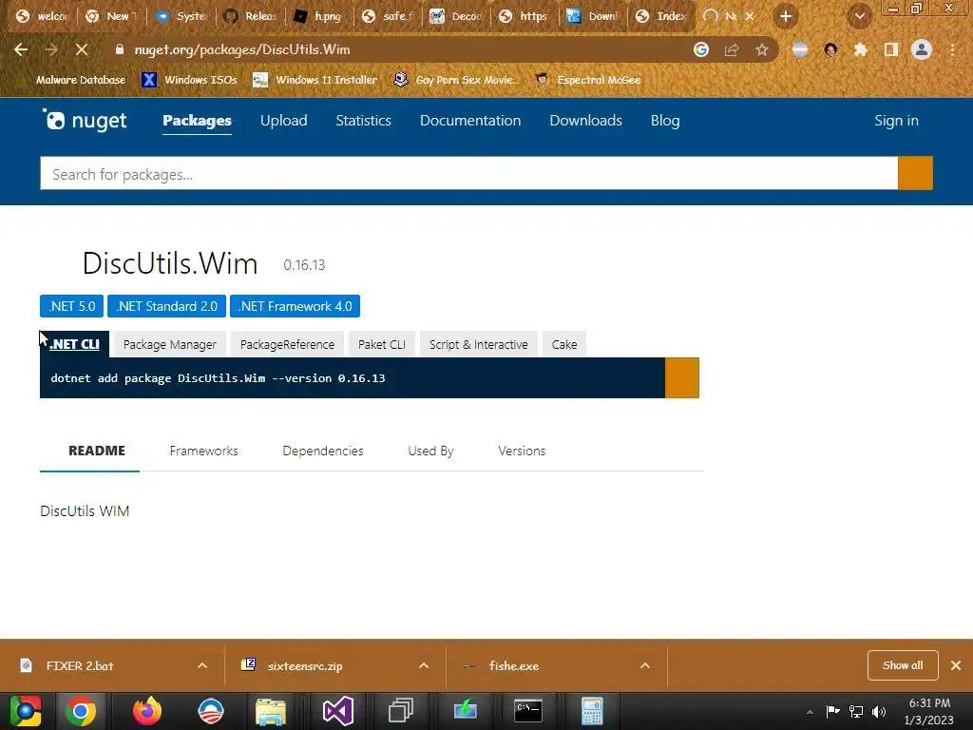Switch to the Package Manager tab

click(x=169, y=344)
